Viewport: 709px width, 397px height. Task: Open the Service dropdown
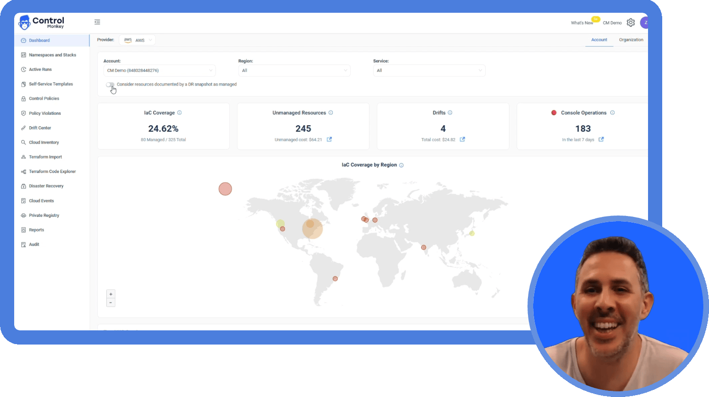(429, 70)
